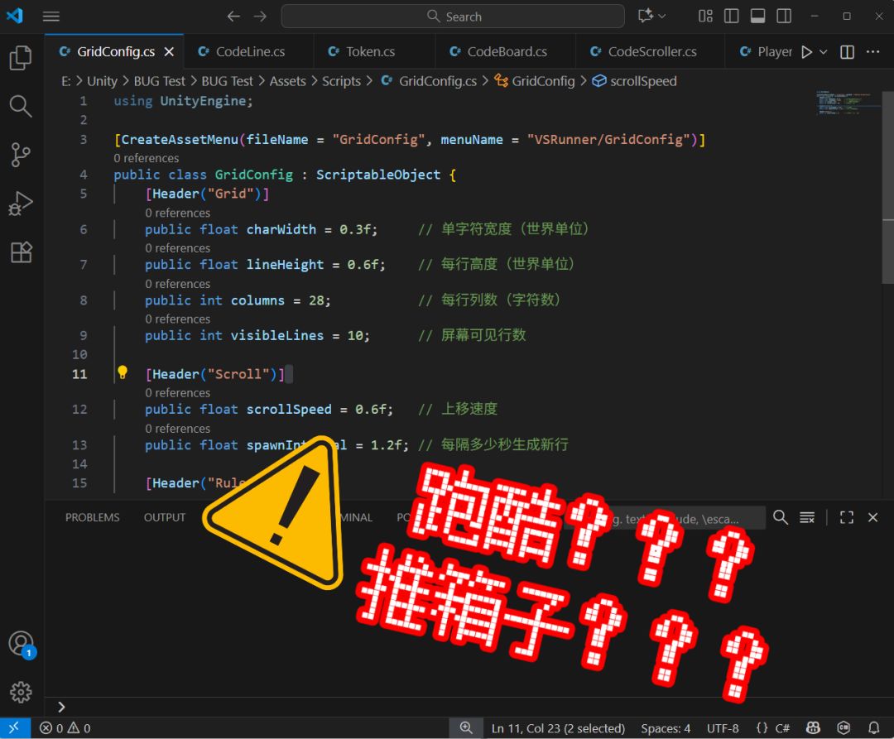The width and height of the screenshot is (894, 739).
Task: Show errors and warnings count
Action: [65, 728]
